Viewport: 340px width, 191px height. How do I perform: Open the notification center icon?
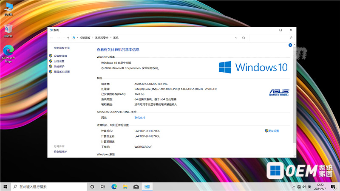pyautogui.click(x=333, y=187)
